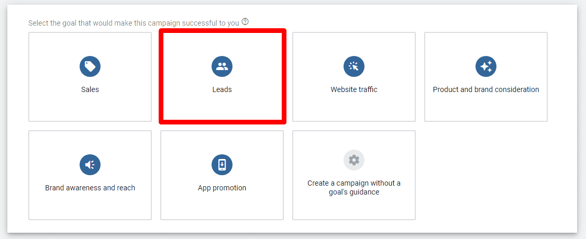Select "Product and brand consideration" label
The width and height of the screenshot is (586, 239).
pos(486,89)
